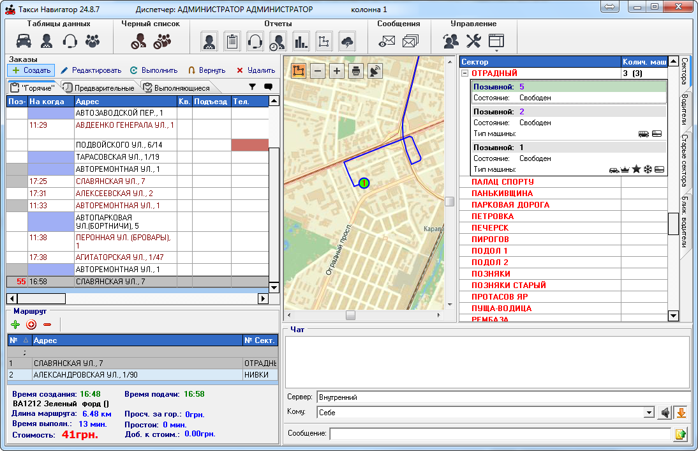The image size is (698, 451).
Task: Zoom in the map with plus button
Action: pyautogui.click(x=337, y=70)
